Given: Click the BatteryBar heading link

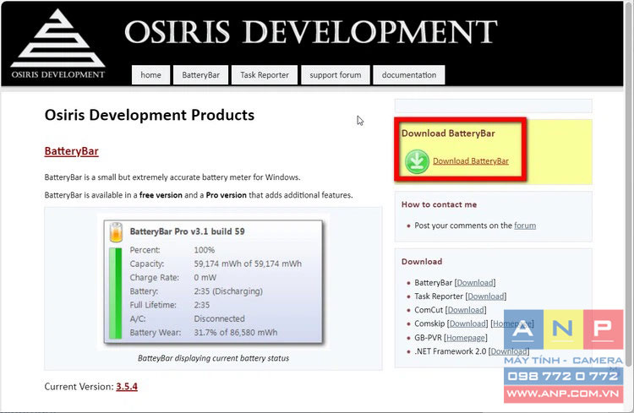Looking at the screenshot, I should coord(72,151).
